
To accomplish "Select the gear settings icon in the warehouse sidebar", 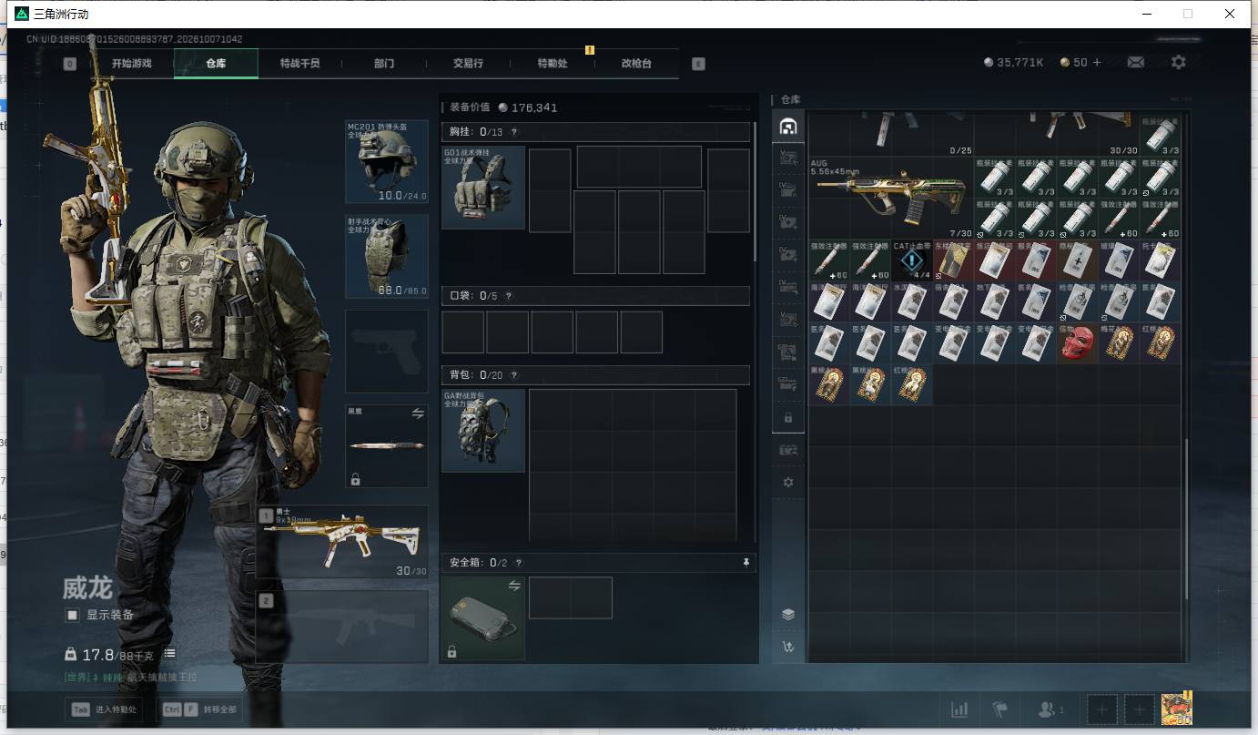I will click(x=788, y=482).
